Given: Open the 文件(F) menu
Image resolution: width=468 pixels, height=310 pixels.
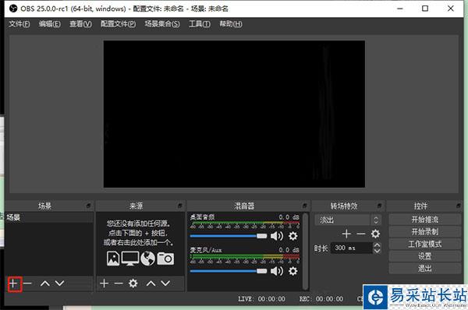Looking at the screenshot, I should (19, 24).
